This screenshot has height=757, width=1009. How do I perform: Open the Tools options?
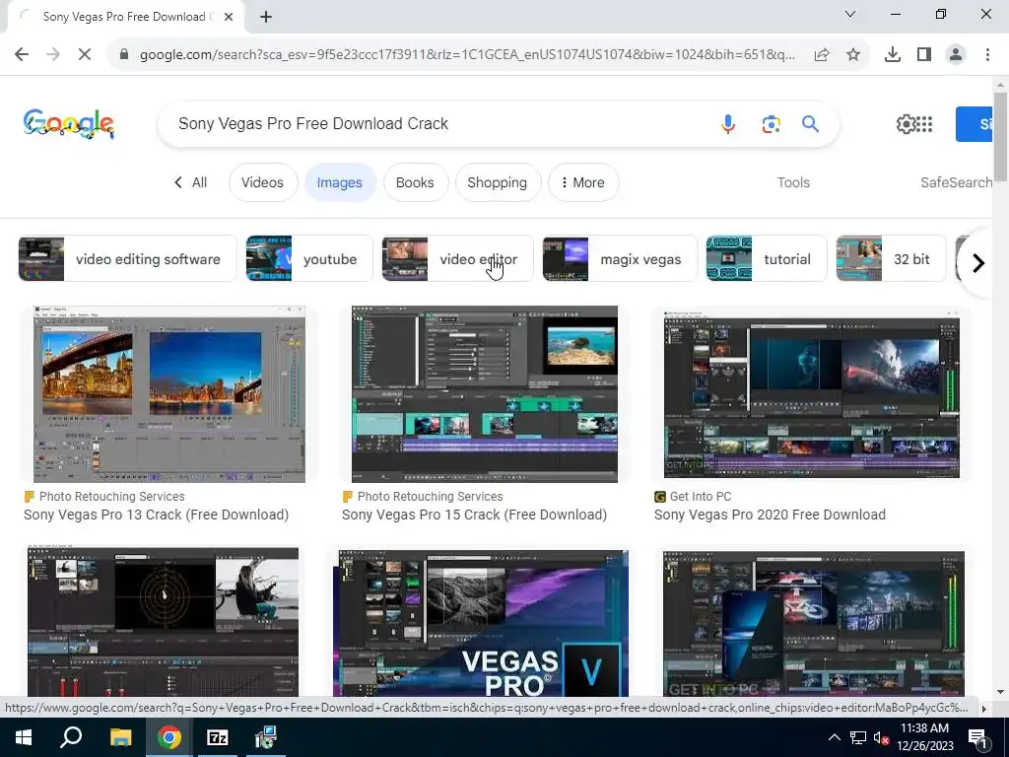[x=793, y=182]
